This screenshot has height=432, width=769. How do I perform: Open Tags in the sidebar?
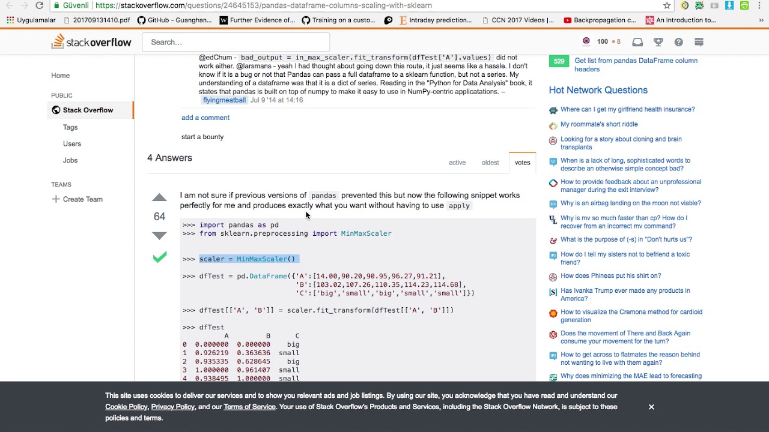pyautogui.click(x=70, y=127)
